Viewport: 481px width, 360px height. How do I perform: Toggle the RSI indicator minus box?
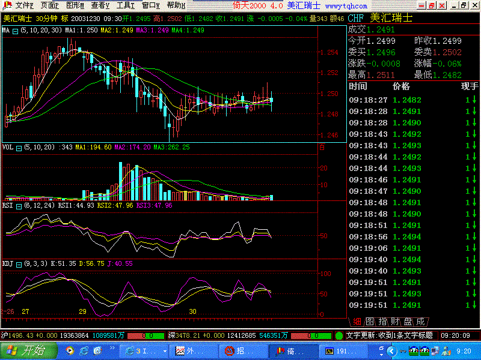(19, 206)
